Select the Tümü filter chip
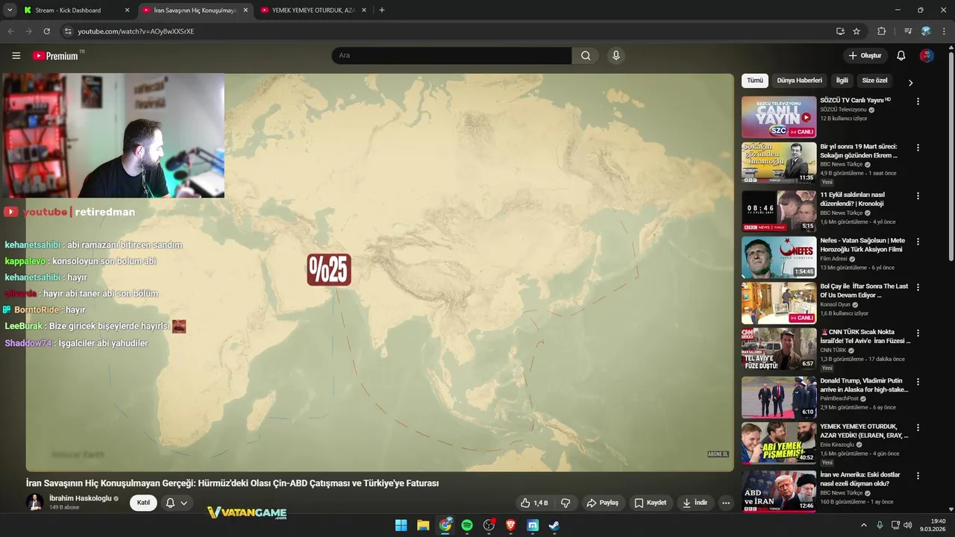The image size is (955, 537). click(755, 81)
